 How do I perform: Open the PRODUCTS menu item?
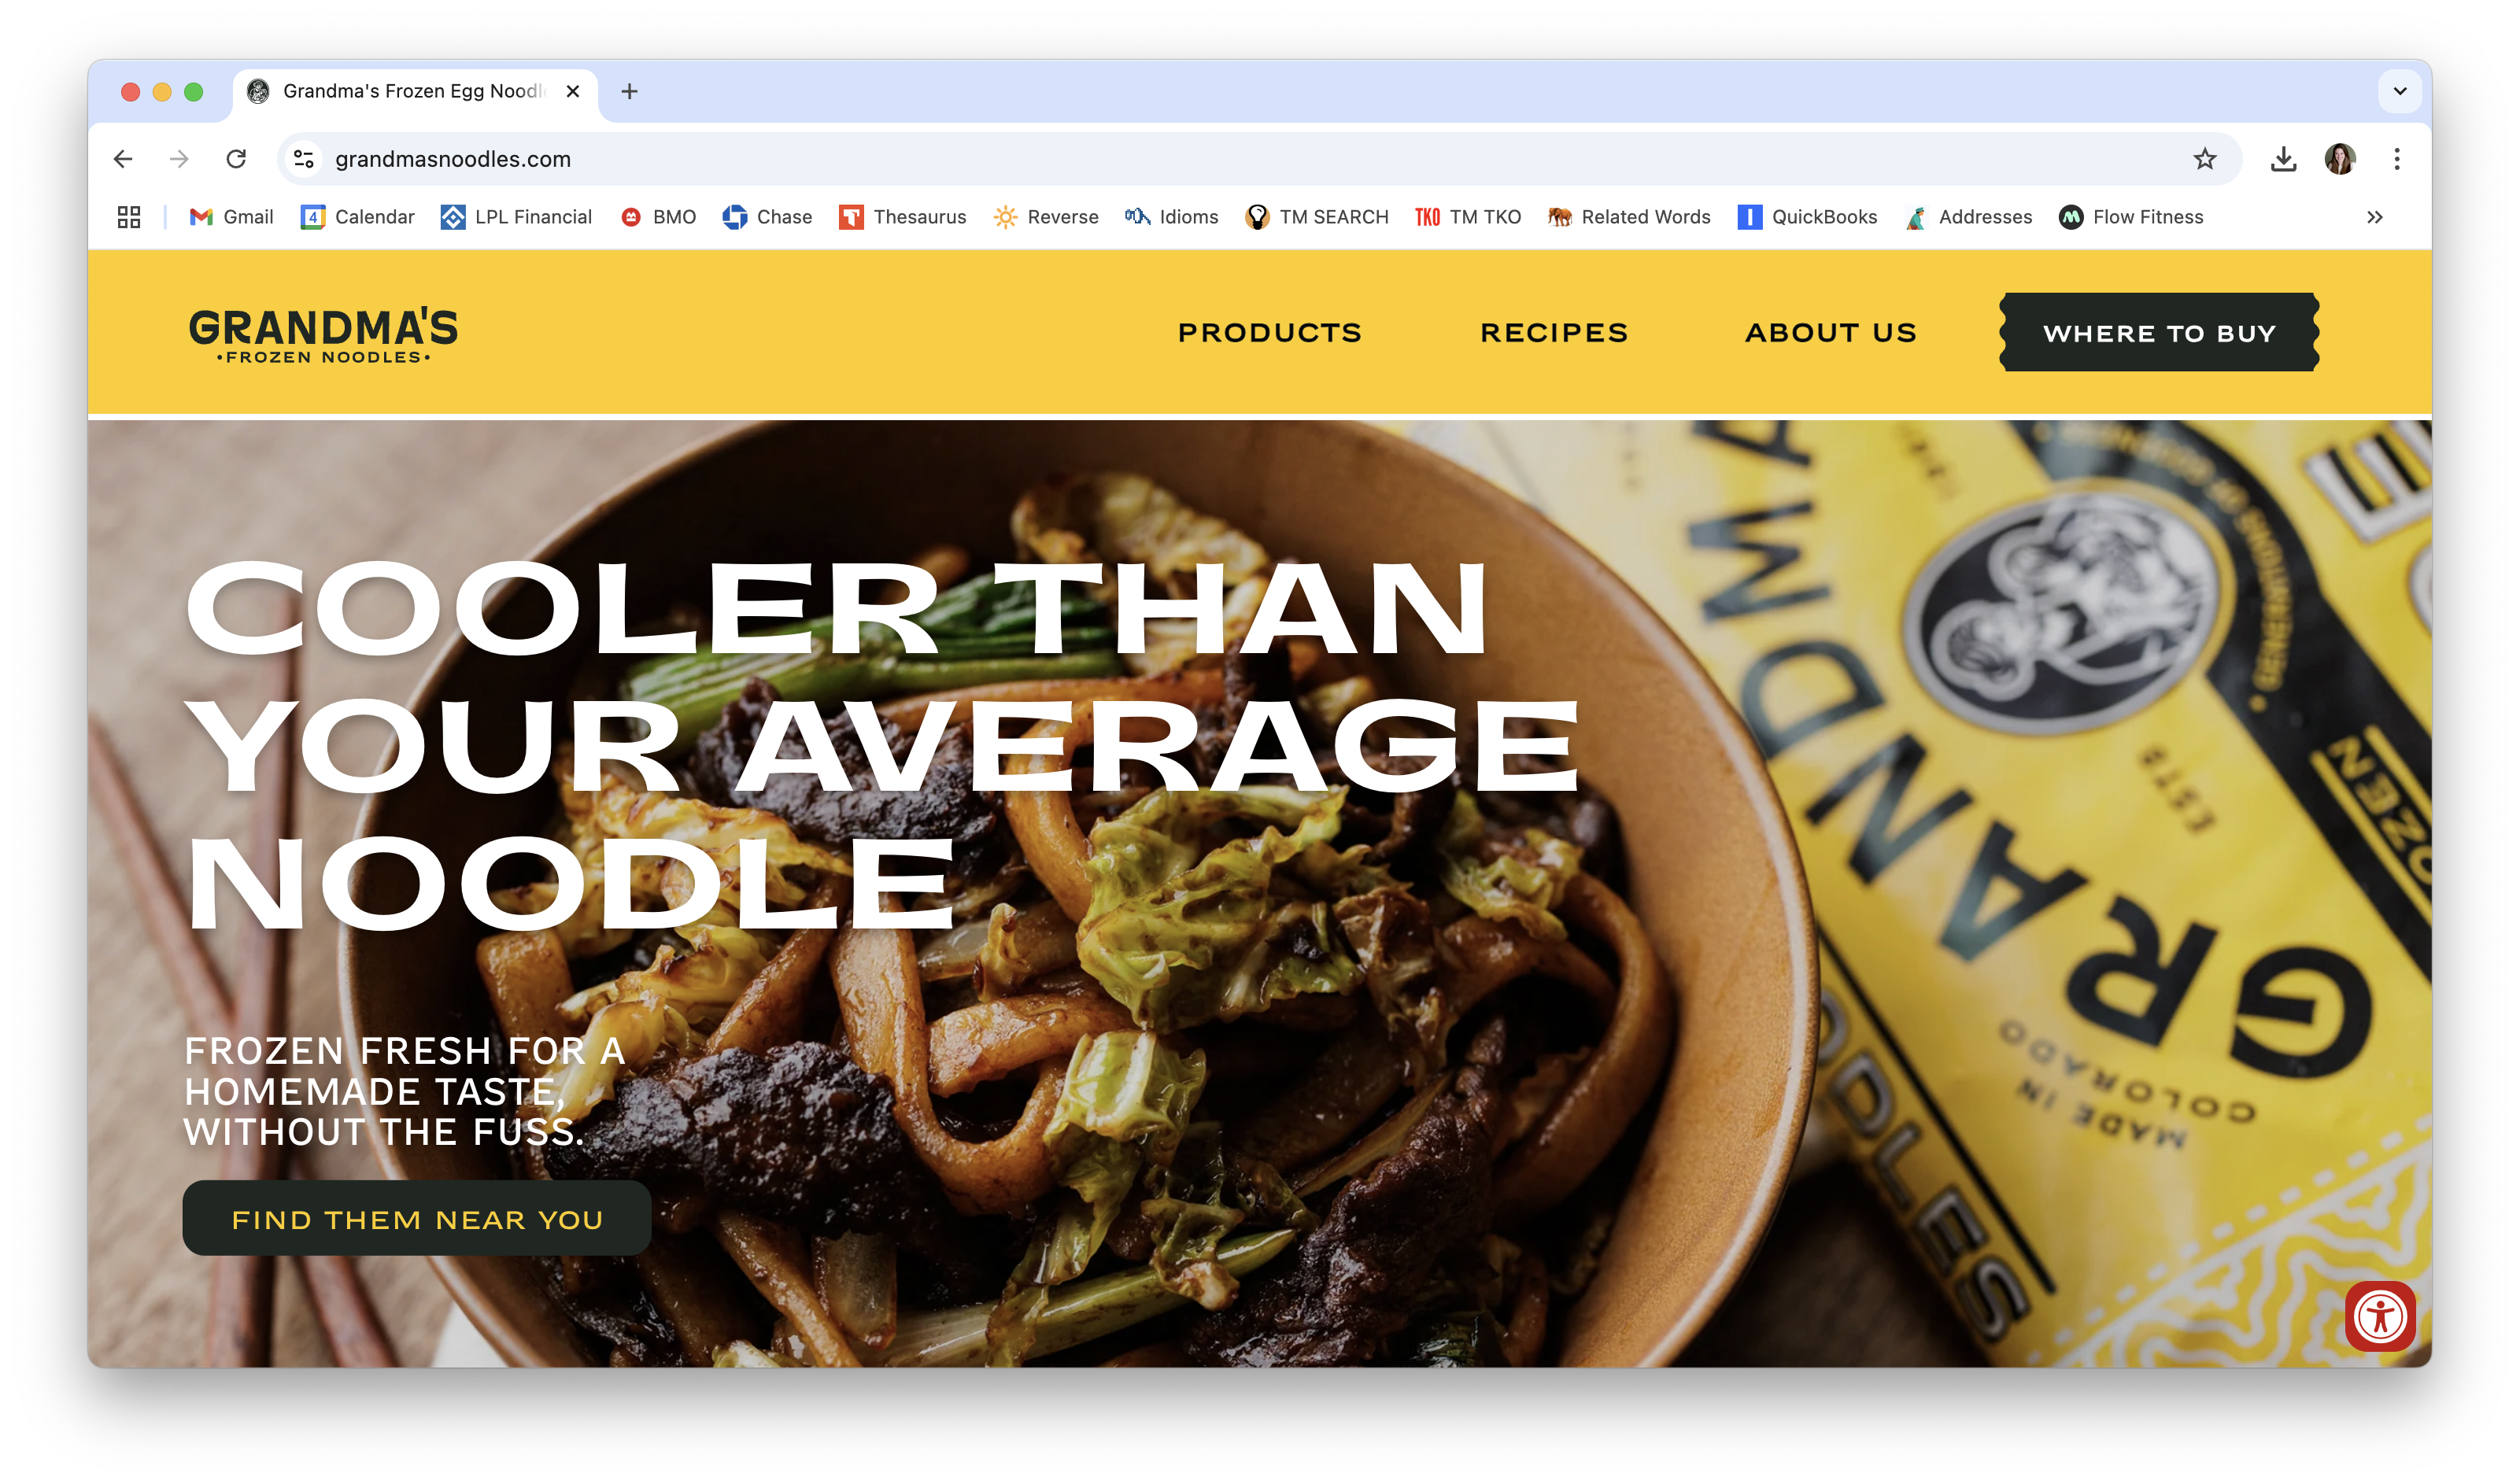[x=1270, y=333]
